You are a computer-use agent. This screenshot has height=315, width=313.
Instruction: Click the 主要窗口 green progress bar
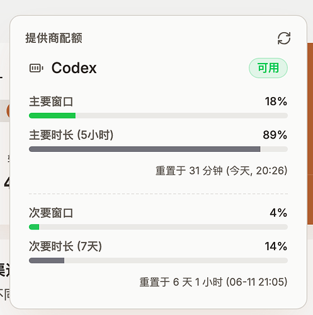pyautogui.click(x=158, y=115)
